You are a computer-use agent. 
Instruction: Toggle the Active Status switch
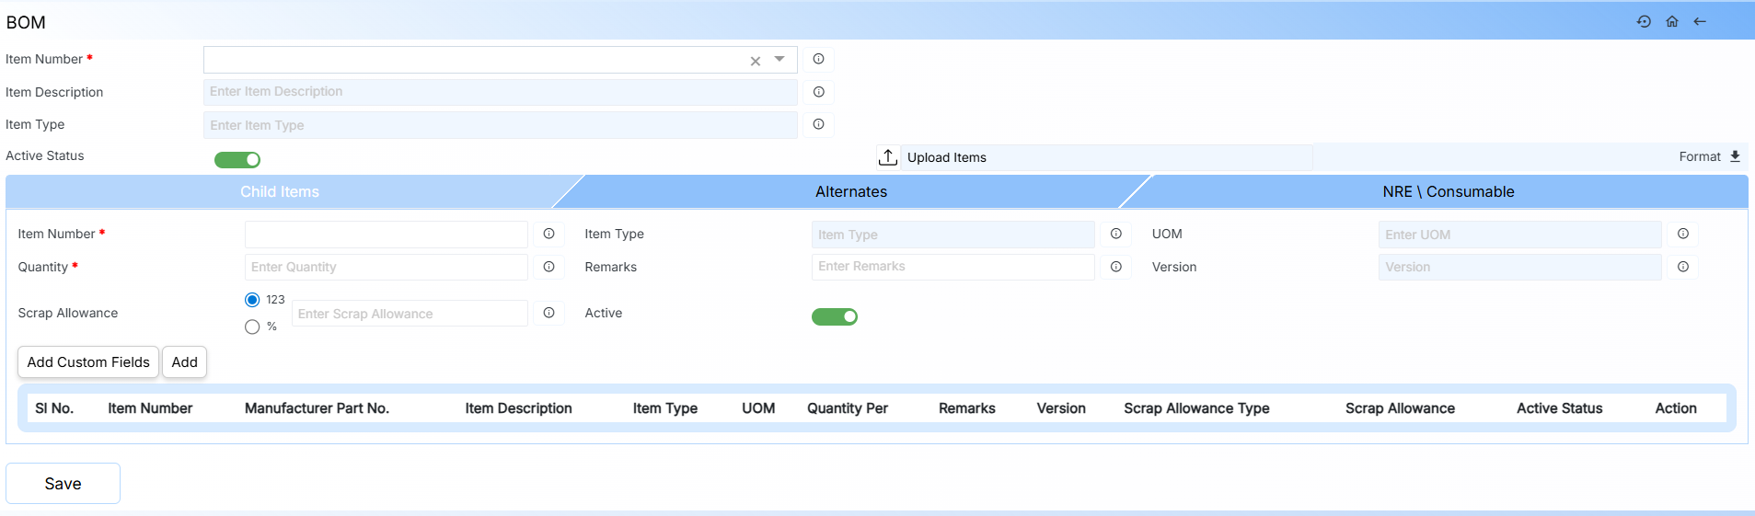[x=237, y=160]
